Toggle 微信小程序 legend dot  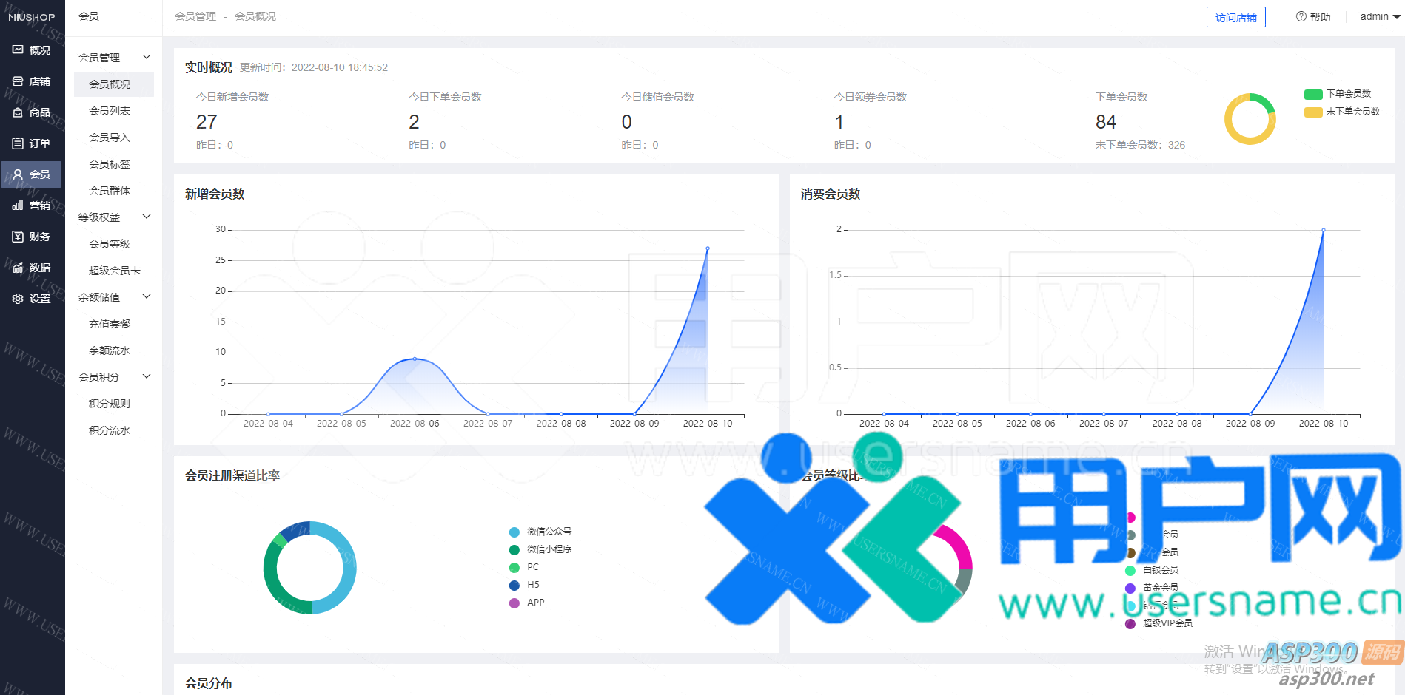(x=514, y=549)
